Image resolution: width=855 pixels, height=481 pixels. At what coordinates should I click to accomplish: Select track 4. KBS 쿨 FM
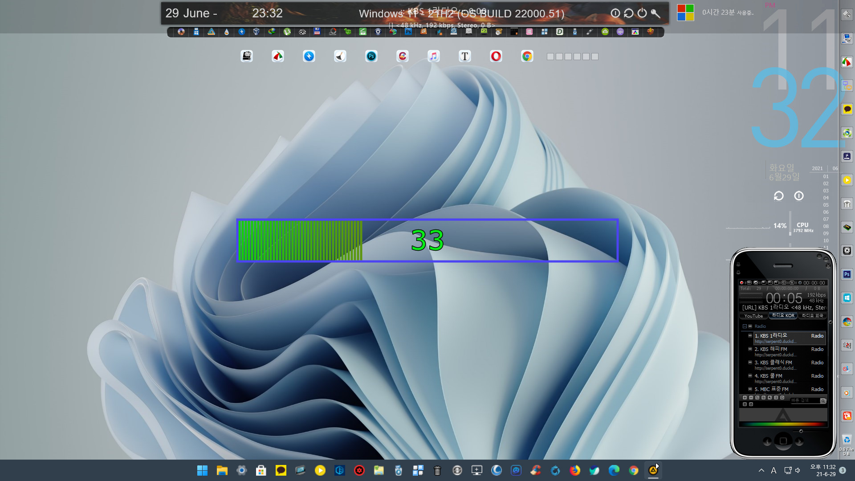point(789,378)
